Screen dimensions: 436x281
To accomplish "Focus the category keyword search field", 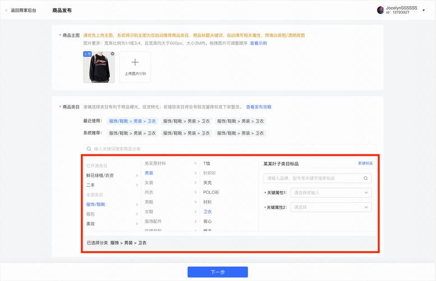I will click(230, 149).
